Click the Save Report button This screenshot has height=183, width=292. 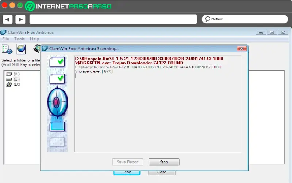[x=127, y=162]
